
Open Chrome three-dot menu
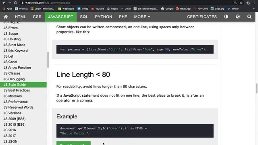pos(254,3)
